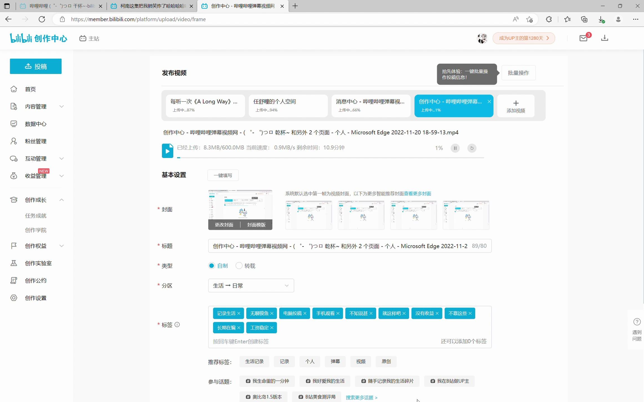Viewport: 644px width, 402px height.
Task: Click the video title input field
Action: click(x=350, y=245)
